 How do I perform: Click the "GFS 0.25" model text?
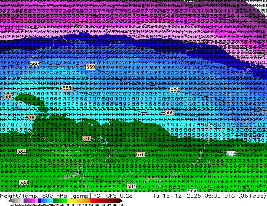pyautogui.click(x=119, y=195)
